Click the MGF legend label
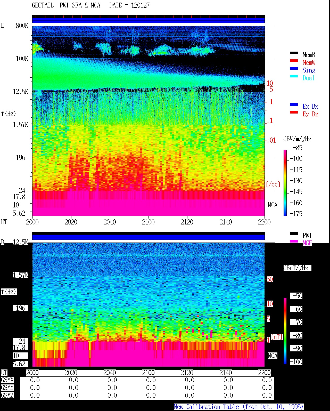The image size is (330, 411). pos(307,243)
